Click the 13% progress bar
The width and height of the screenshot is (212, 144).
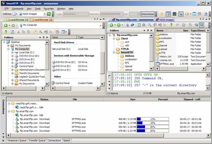tap(153, 119)
